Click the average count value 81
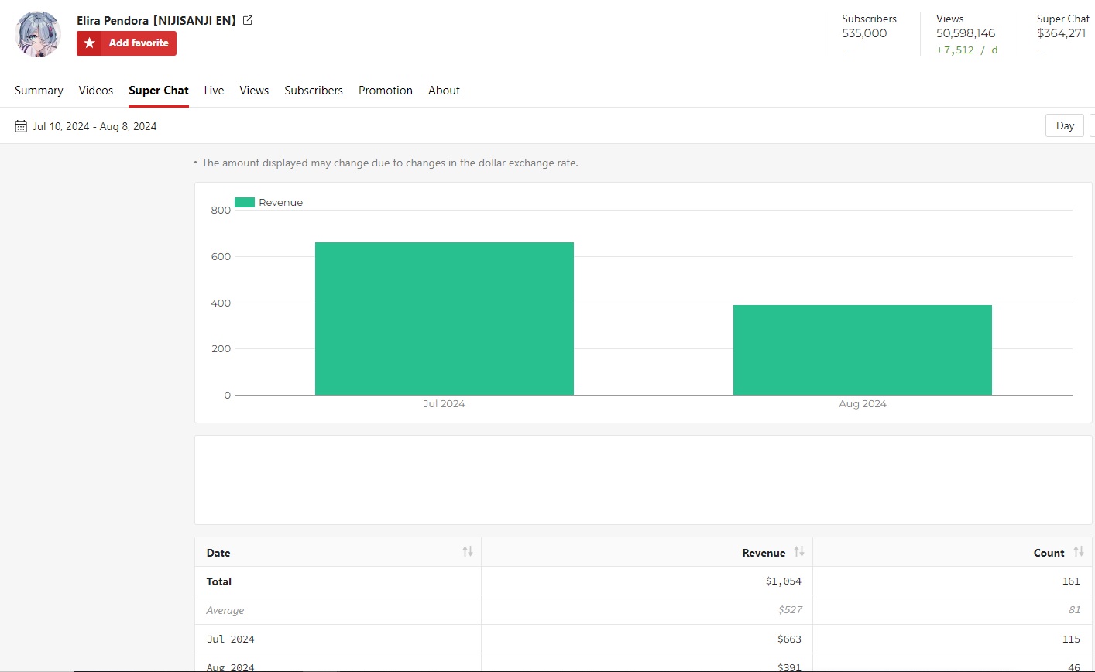This screenshot has width=1095, height=672. pyautogui.click(x=1075, y=610)
